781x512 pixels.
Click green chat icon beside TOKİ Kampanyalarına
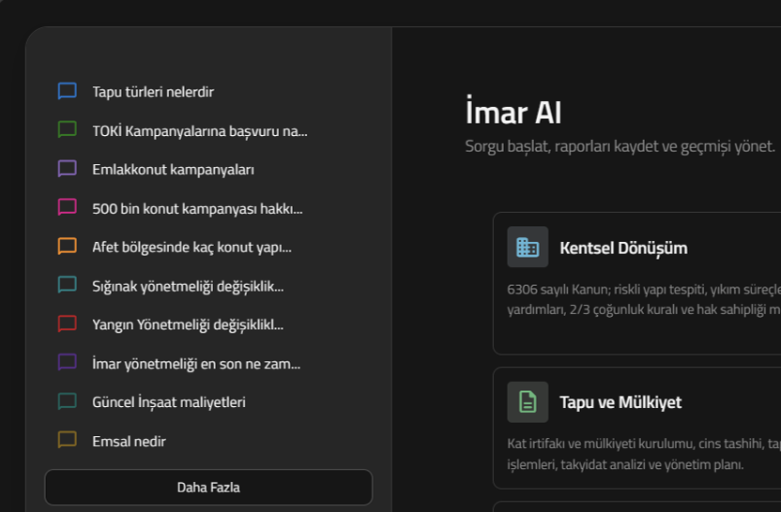click(x=67, y=130)
